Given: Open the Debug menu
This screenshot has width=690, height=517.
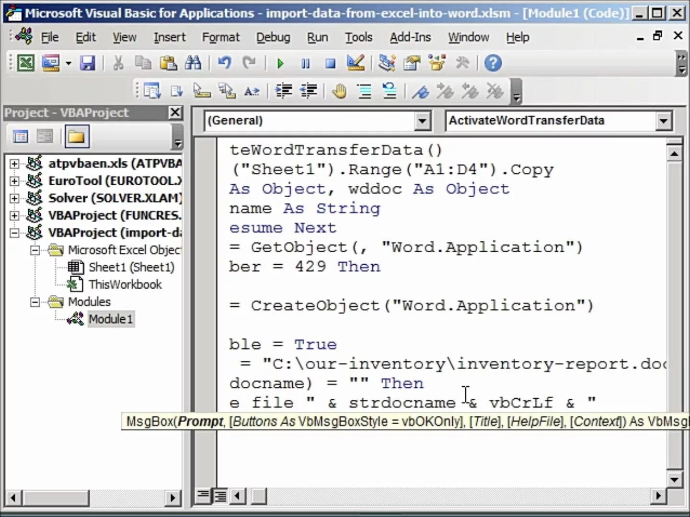Looking at the screenshot, I should 273,37.
